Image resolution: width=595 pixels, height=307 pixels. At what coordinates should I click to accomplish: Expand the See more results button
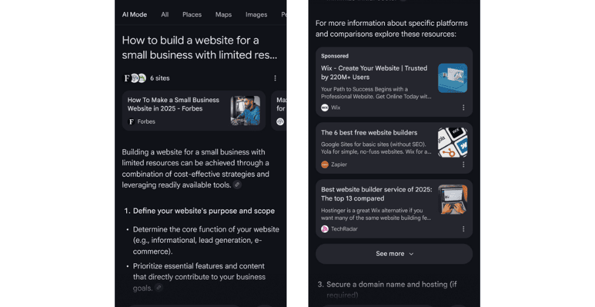click(394, 254)
